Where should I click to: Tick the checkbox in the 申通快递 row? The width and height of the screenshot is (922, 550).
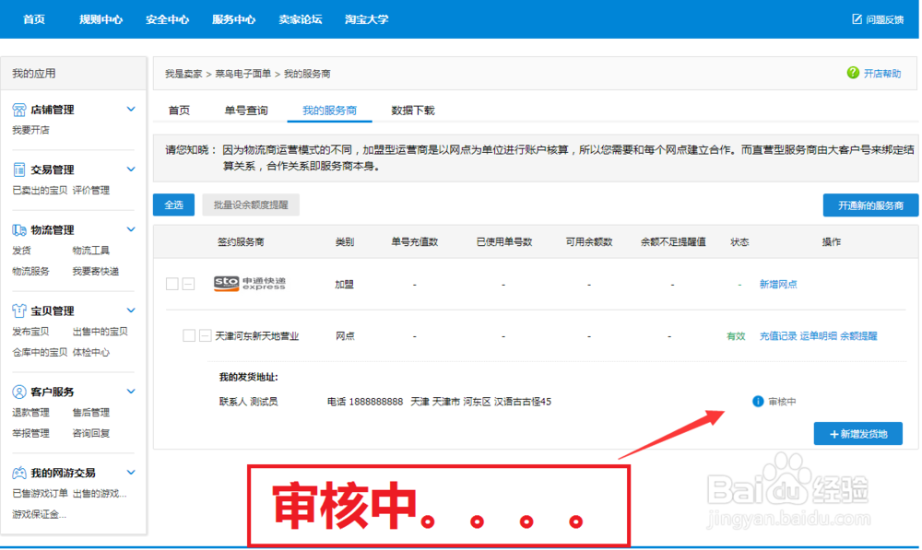click(x=171, y=284)
